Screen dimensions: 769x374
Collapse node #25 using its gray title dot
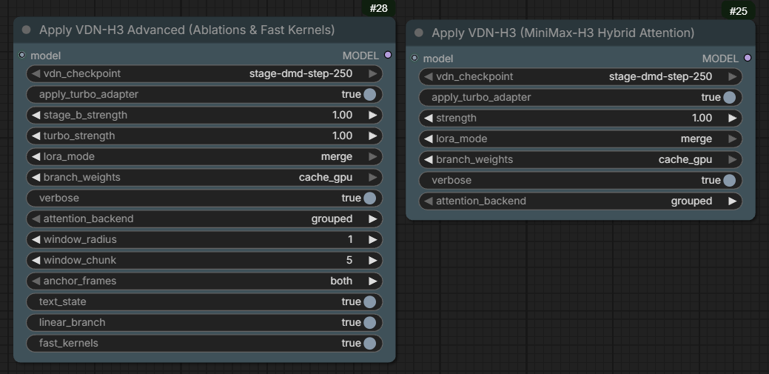(x=419, y=33)
